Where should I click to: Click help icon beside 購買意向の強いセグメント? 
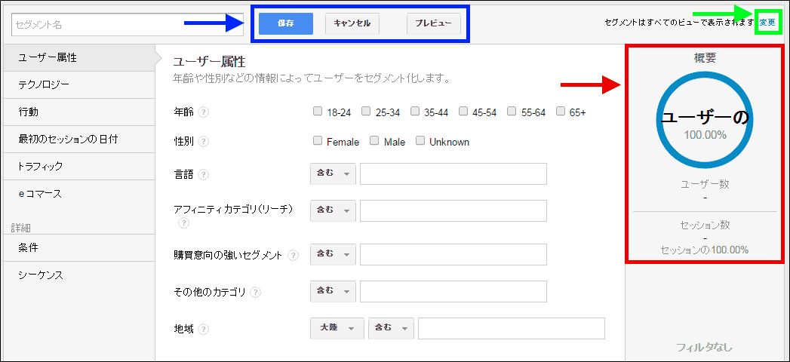293,256
